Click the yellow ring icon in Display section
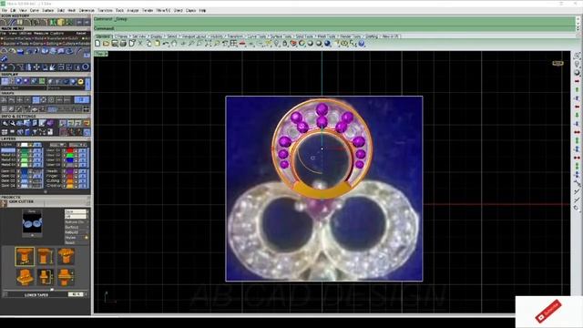 coord(81,81)
